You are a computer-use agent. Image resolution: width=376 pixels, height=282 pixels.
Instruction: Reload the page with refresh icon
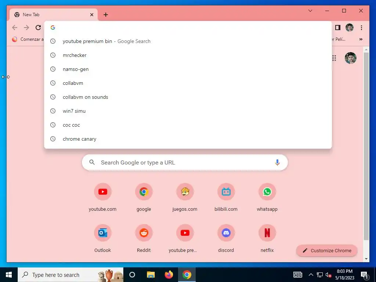pos(38,28)
